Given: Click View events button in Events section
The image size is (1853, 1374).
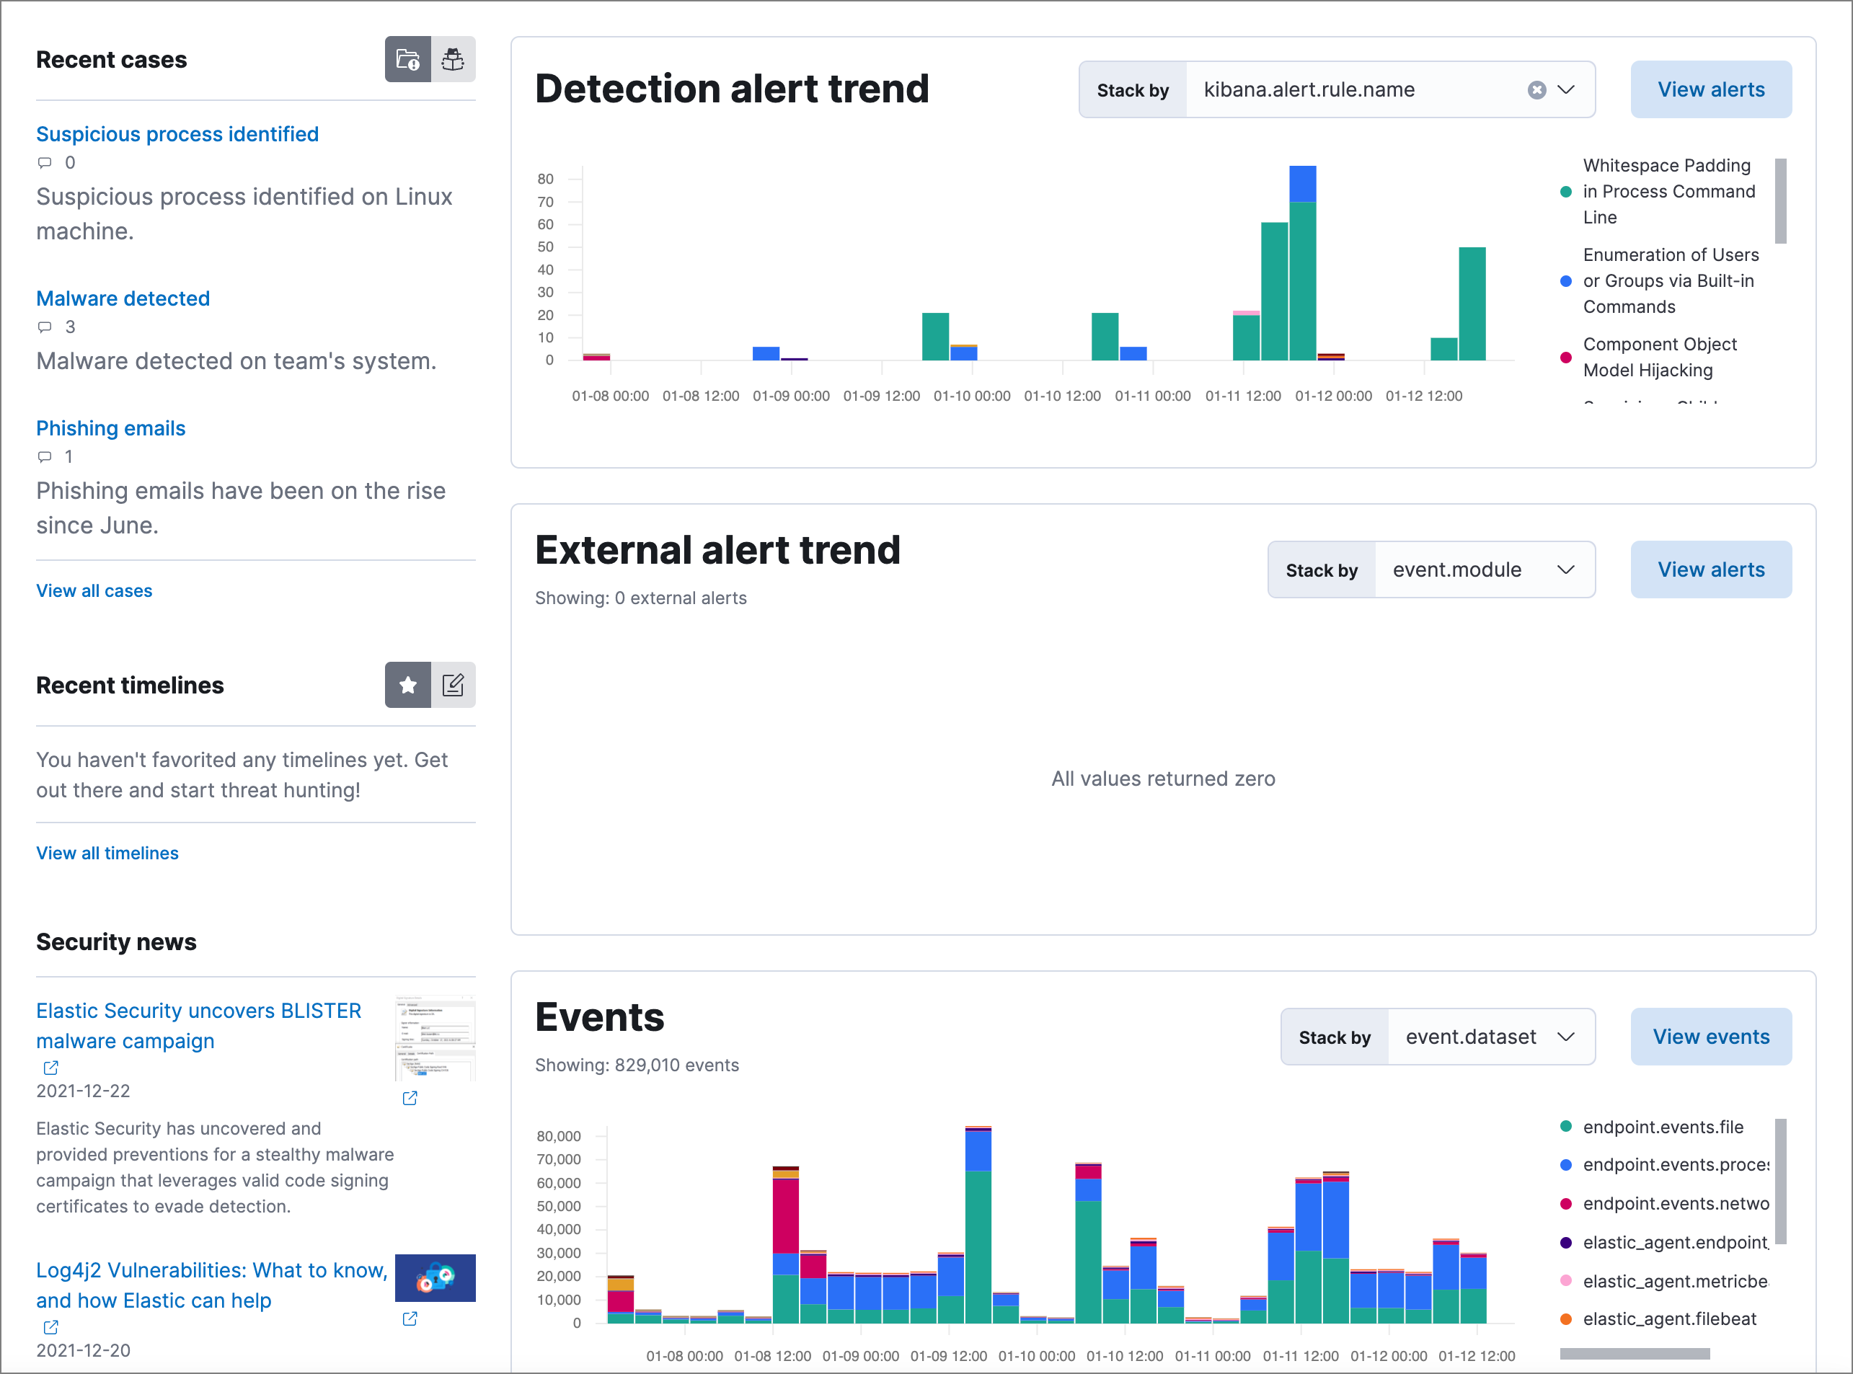Looking at the screenshot, I should pyautogui.click(x=1713, y=1037).
